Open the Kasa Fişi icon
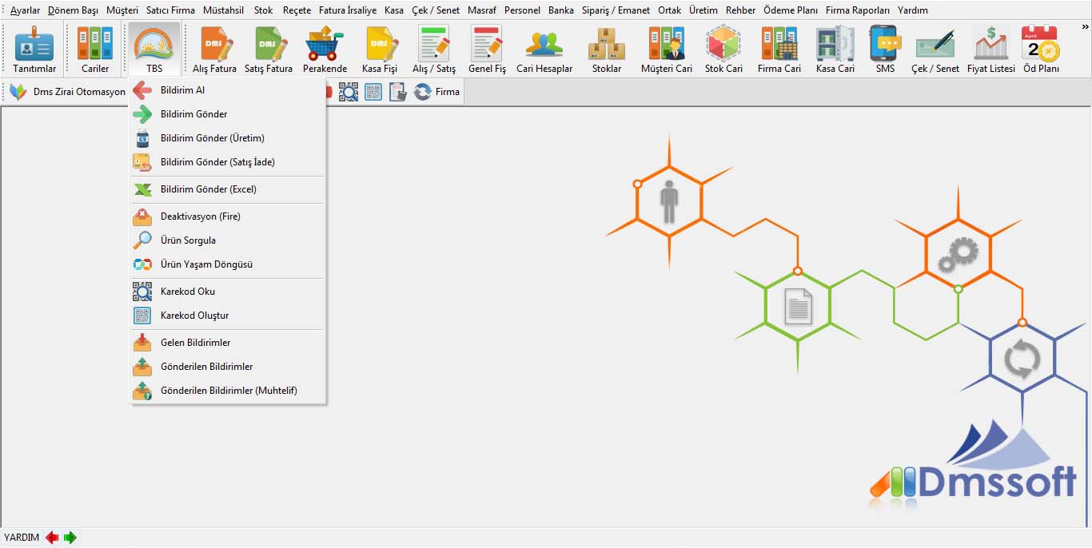1092x548 pixels. [x=379, y=50]
